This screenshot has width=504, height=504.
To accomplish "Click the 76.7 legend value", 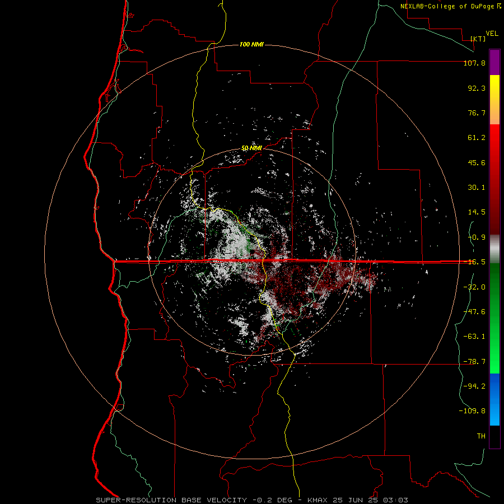I will pos(477,113).
